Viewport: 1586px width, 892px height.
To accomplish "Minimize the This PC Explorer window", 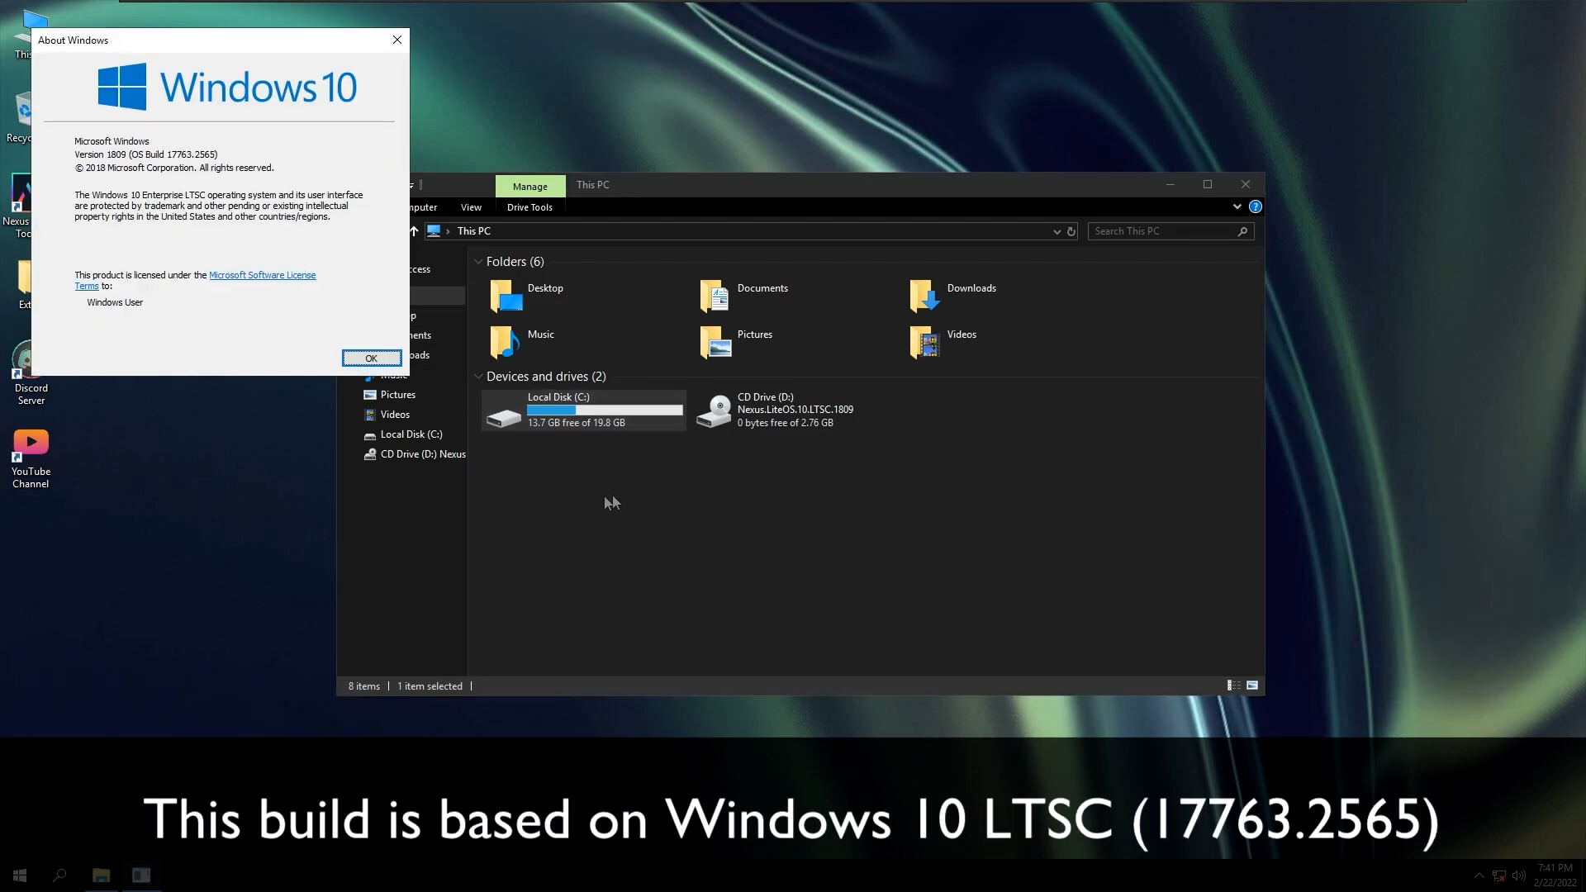I will click(x=1171, y=184).
